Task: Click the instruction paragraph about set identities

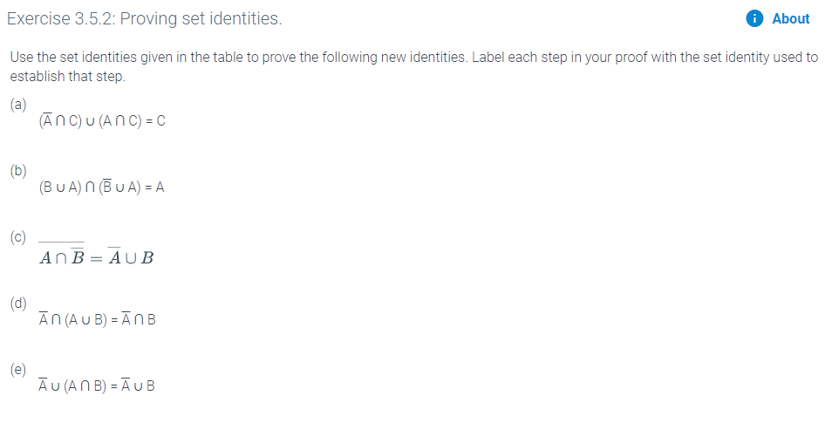Action: (414, 66)
